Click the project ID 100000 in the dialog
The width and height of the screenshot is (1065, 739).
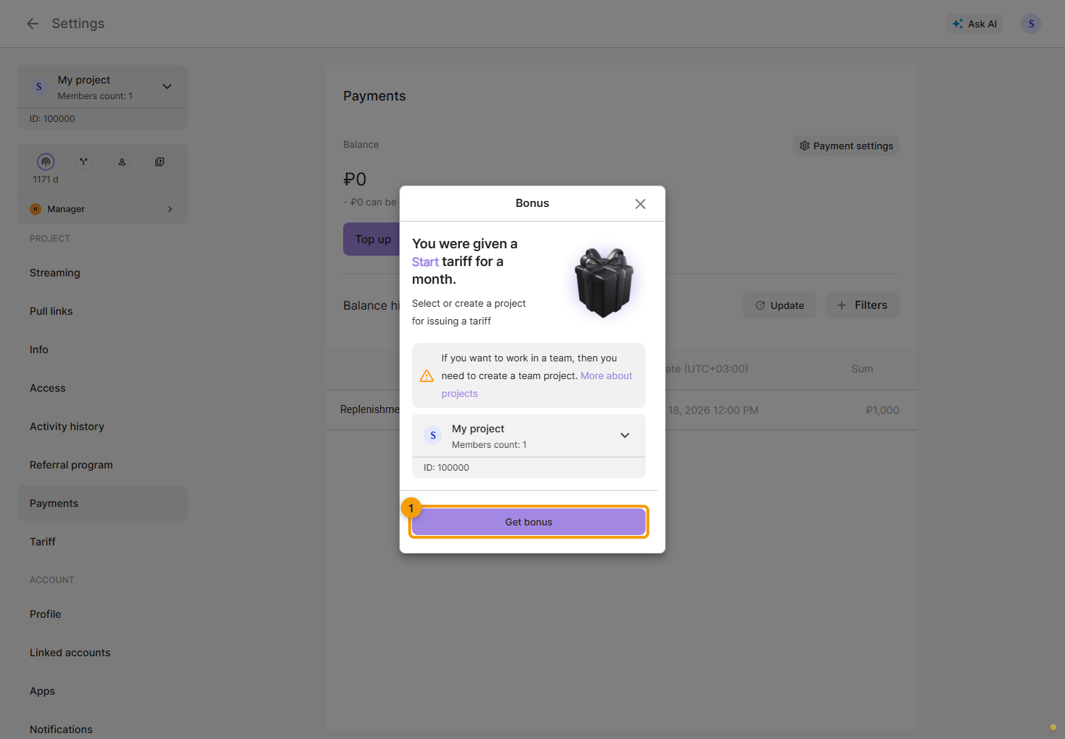(x=446, y=468)
